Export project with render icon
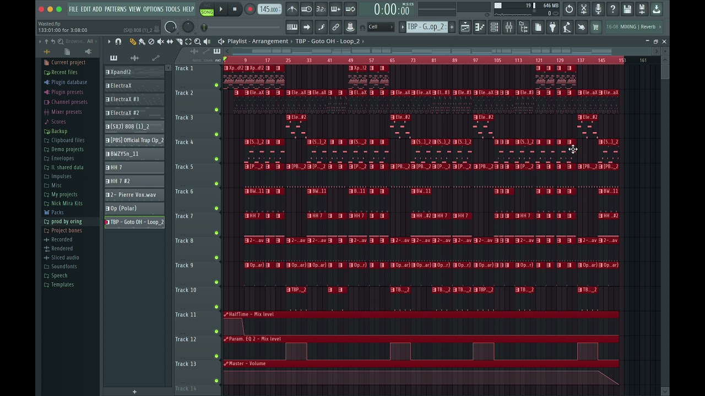Viewport: 705px width, 396px height. coord(642,9)
